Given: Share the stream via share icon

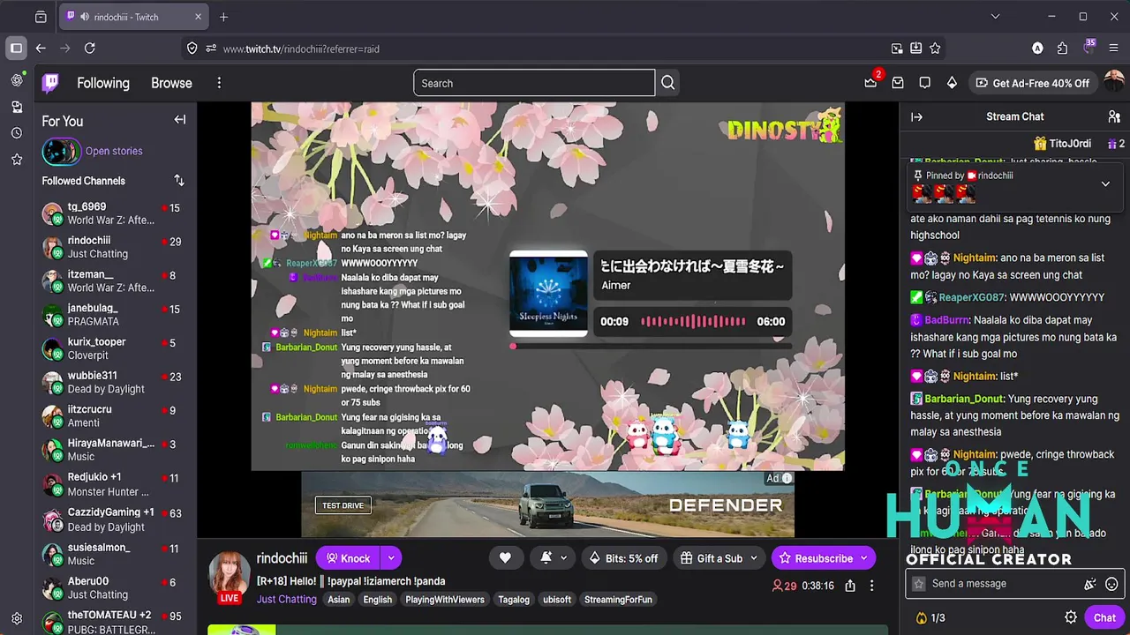Looking at the screenshot, I should [x=850, y=586].
